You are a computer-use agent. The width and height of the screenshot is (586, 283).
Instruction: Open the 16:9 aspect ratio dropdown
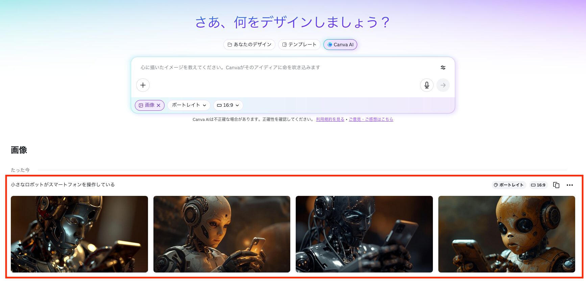228,105
